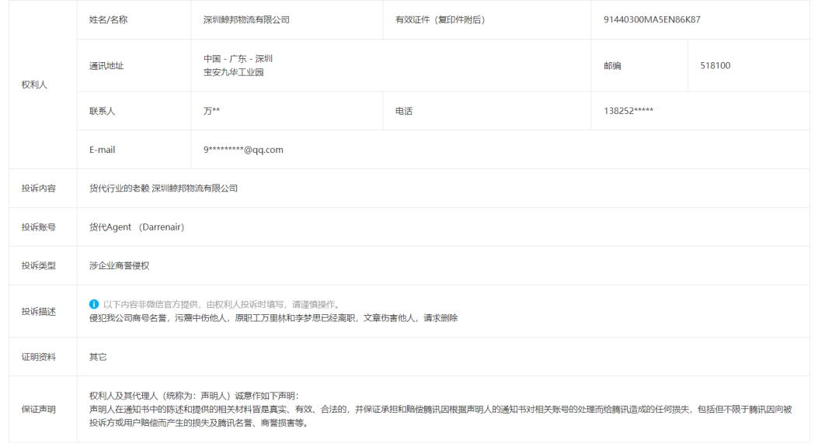Select the statement line 权利人及其代理人（统称为：声明人）

pyautogui.click(x=193, y=396)
